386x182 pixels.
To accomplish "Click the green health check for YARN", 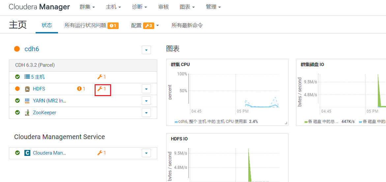I will click(x=17, y=101).
